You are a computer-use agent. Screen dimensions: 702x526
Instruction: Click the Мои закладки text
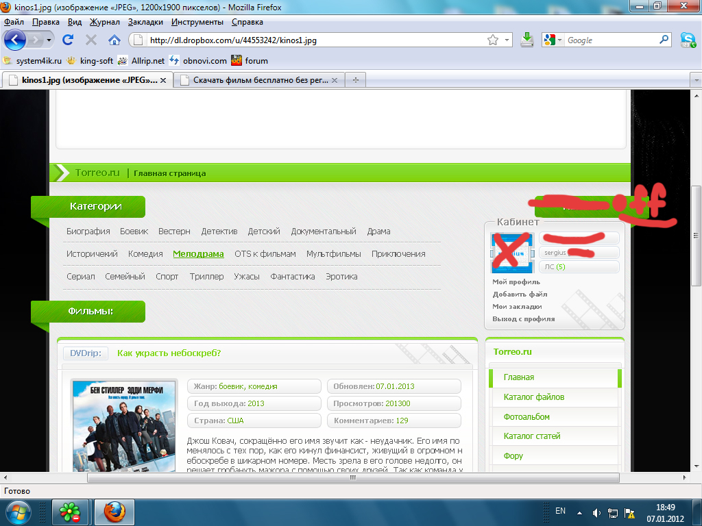click(x=517, y=306)
